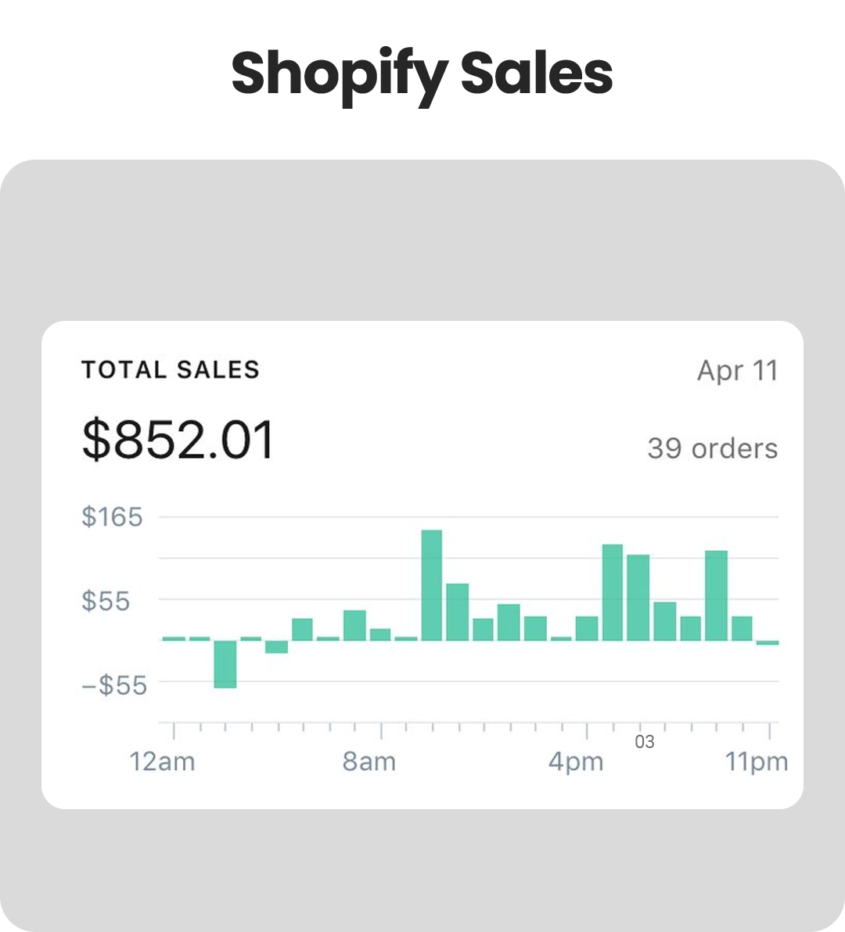Screen dimensions: 845x932
Task: Select the tiny negative bar at chart's right end
Action: coord(768,642)
